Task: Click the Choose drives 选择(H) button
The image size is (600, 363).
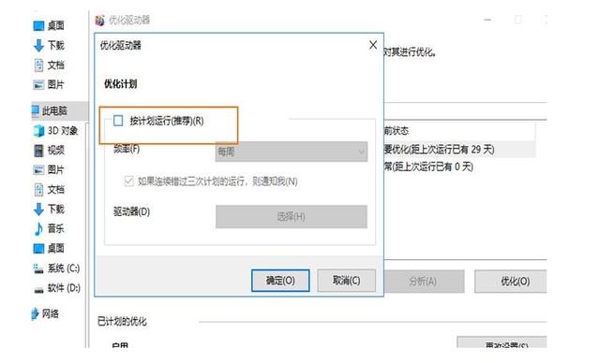Action: coord(292,217)
